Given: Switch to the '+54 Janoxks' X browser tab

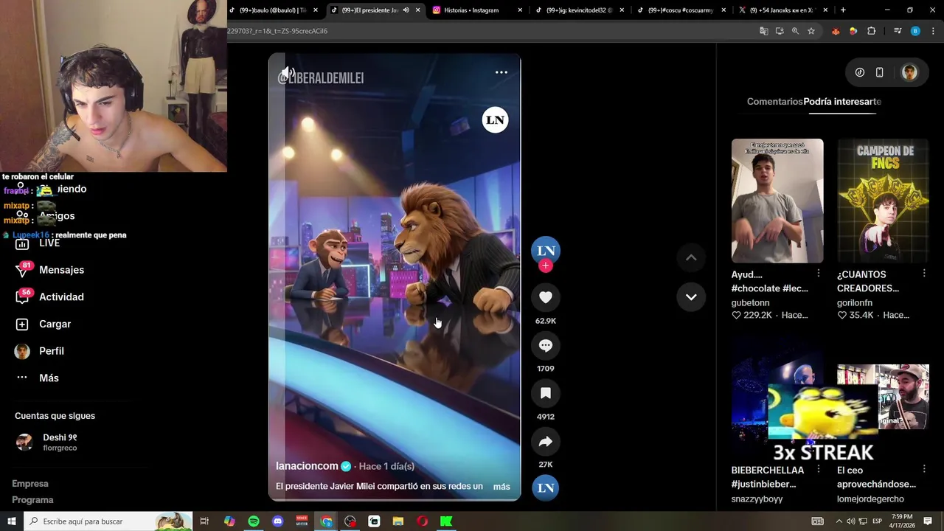Looking at the screenshot, I should (x=782, y=10).
